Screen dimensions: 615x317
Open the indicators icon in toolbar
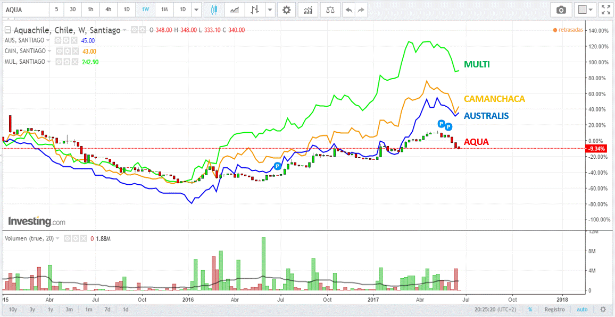307,10
